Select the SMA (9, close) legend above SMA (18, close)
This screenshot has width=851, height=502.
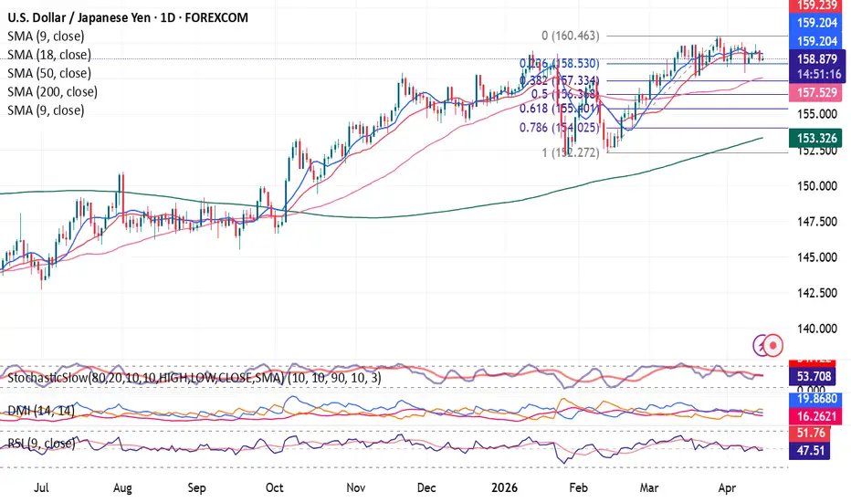click(x=47, y=37)
